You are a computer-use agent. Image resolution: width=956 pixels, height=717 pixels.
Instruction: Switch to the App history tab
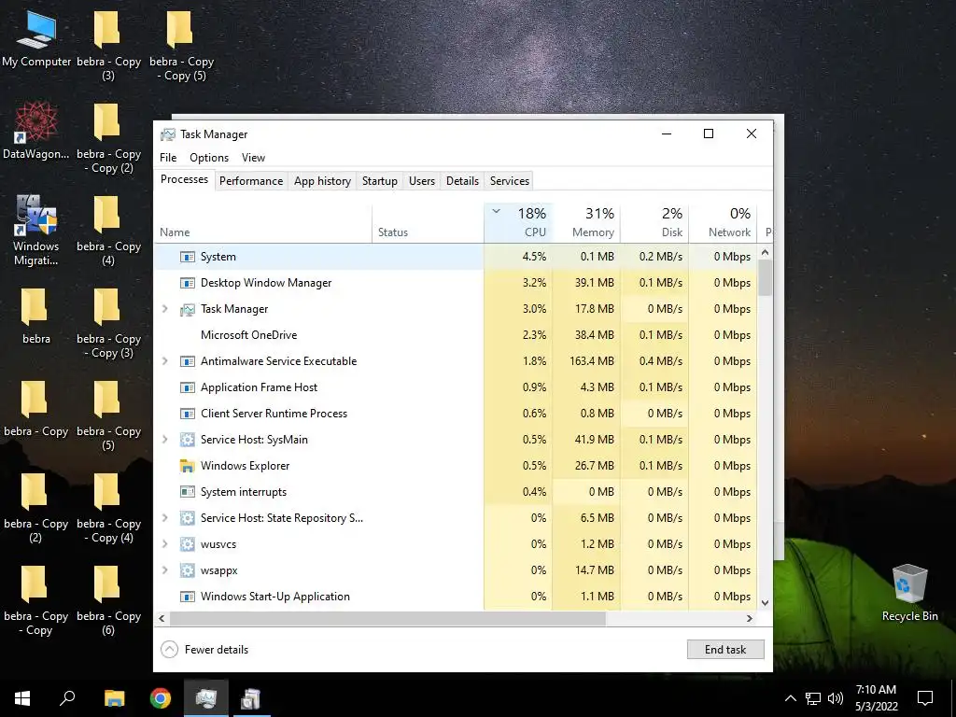click(322, 181)
